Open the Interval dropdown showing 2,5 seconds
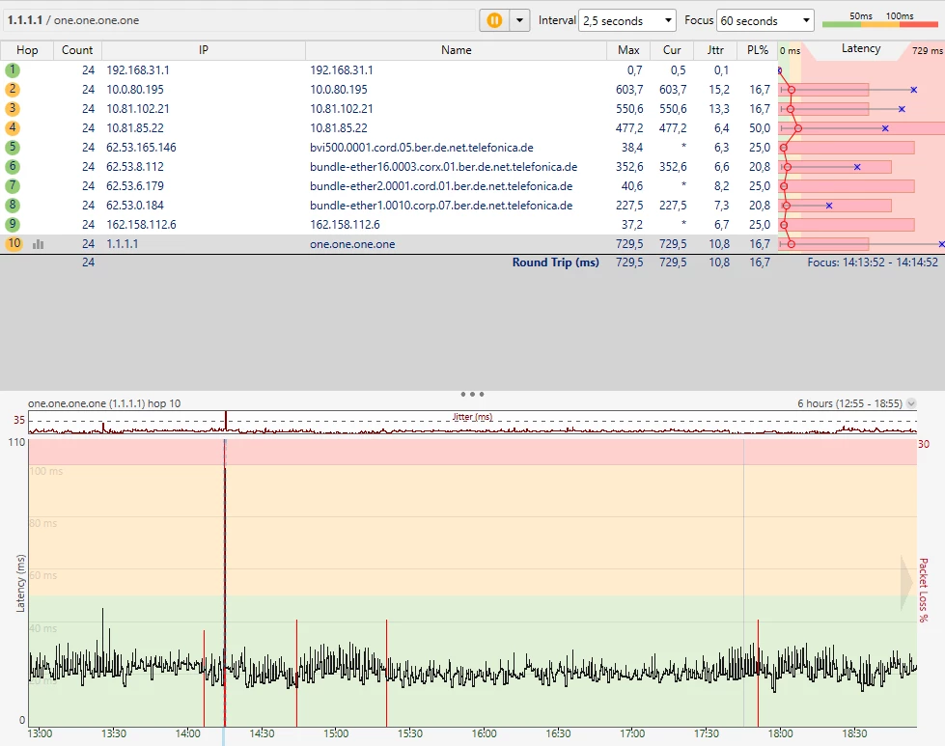Image resolution: width=945 pixels, height=746 pixels. coord(627,20)
